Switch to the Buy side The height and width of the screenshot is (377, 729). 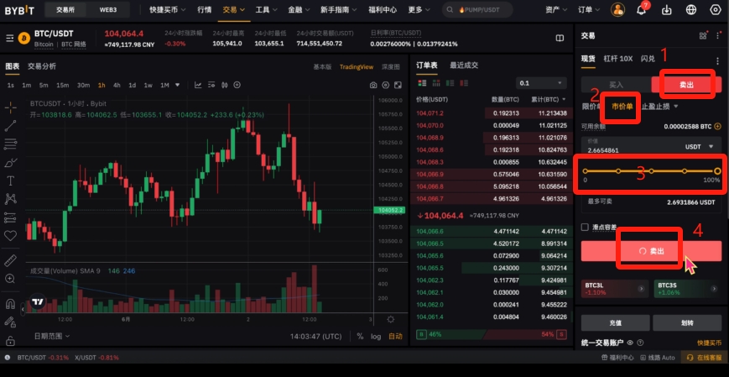point(616,85)
